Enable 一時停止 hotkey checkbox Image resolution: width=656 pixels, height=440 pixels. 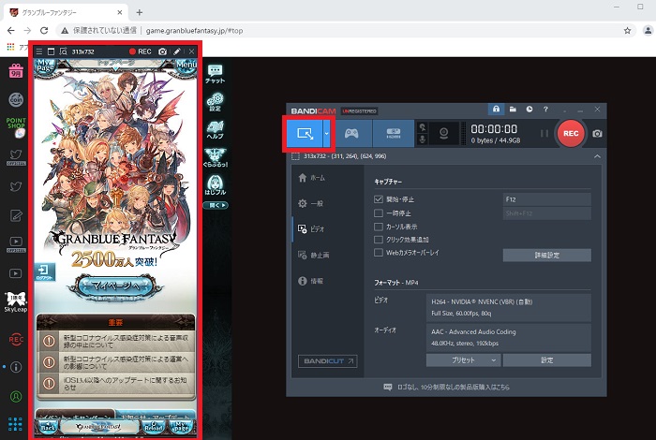379,213
